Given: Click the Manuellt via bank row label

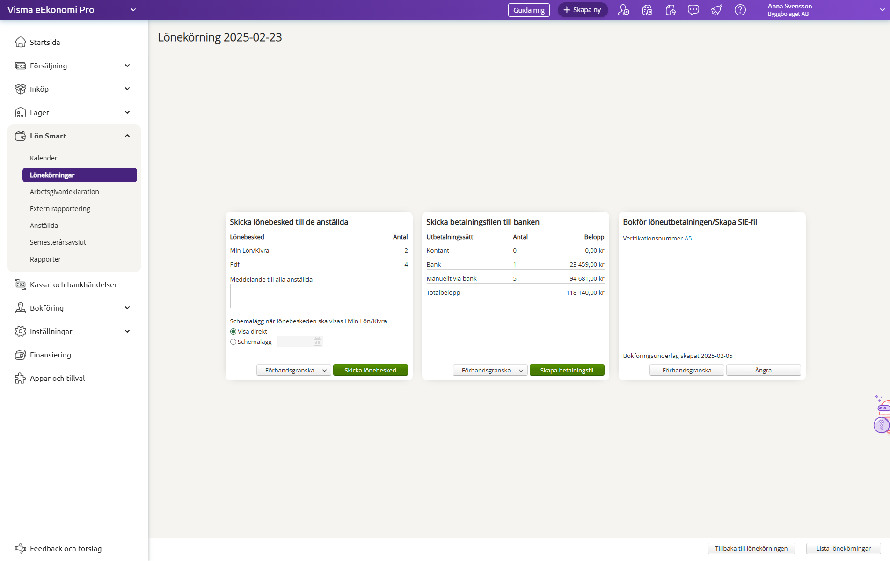Looking at the screenshot, I should pos(452,279).
